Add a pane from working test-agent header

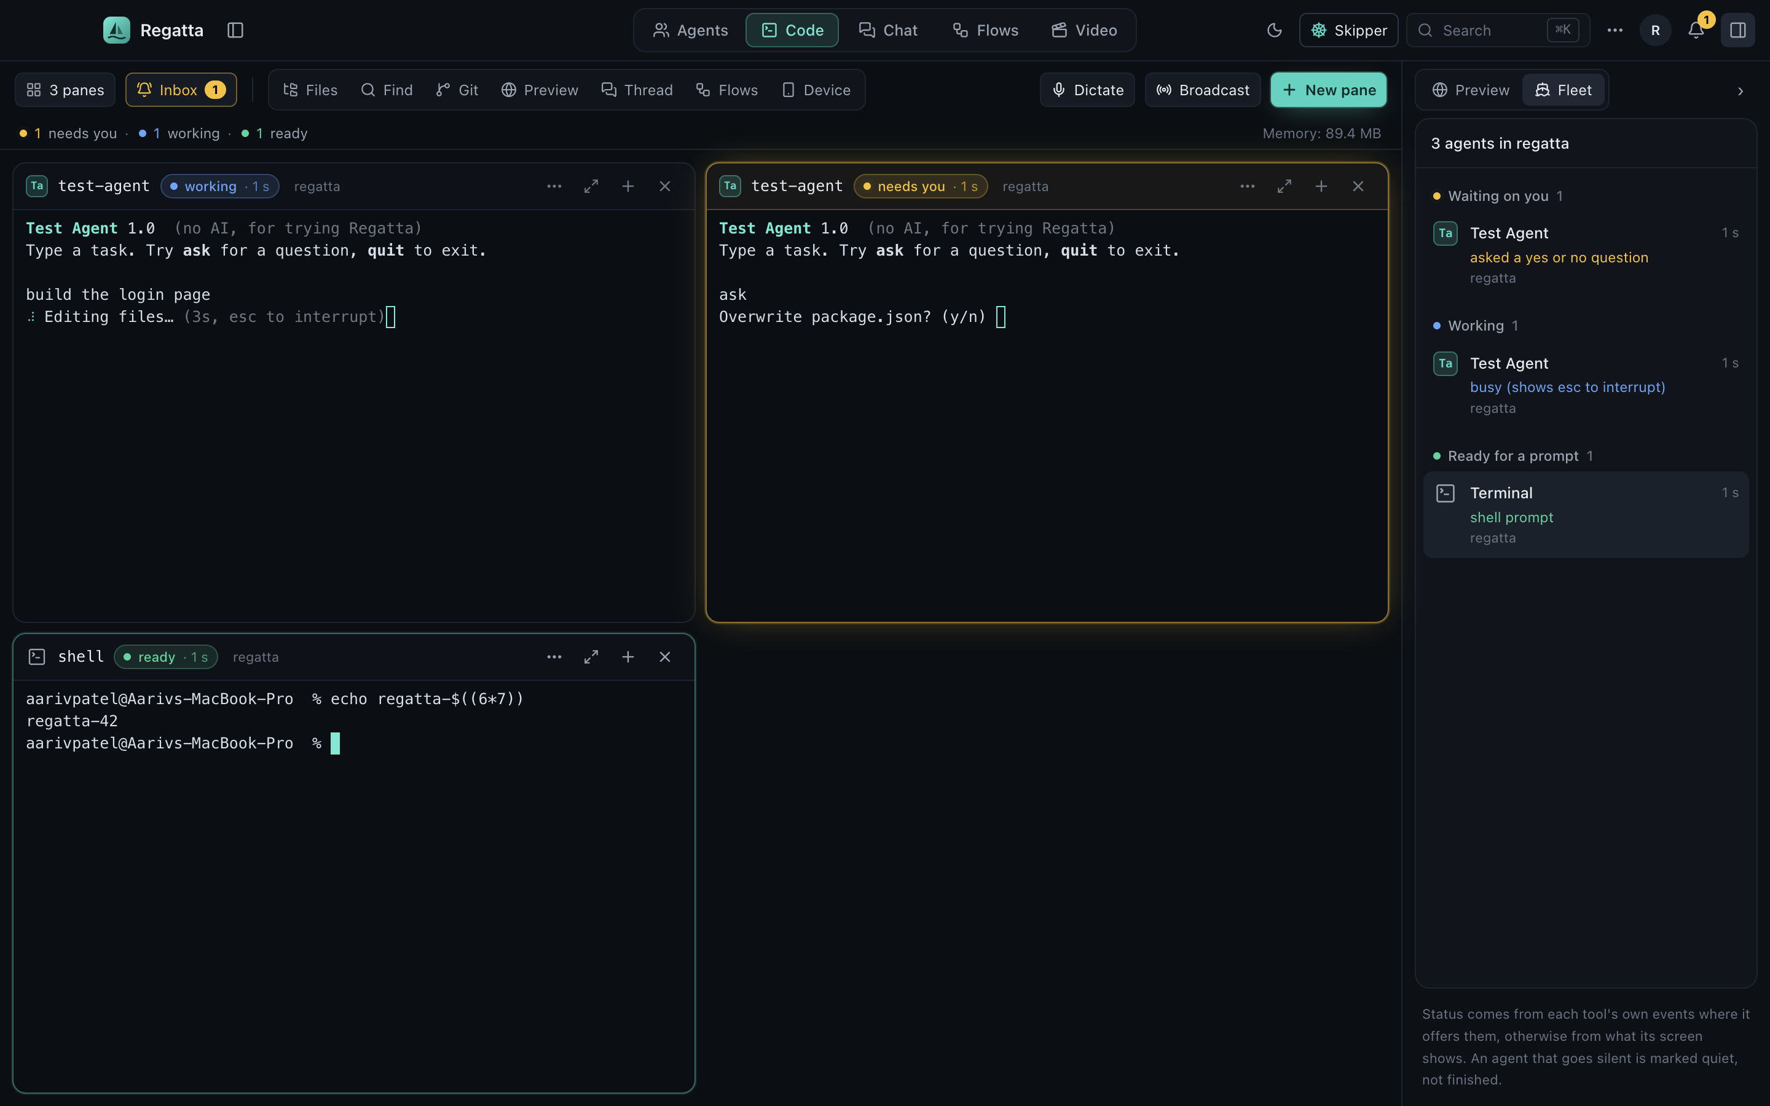627,187
